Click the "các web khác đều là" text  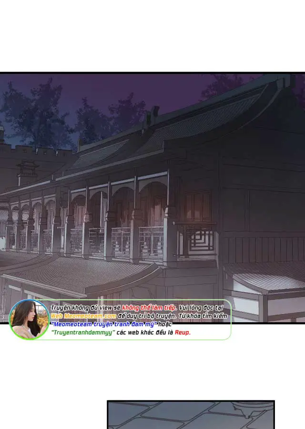pos(145,332)
